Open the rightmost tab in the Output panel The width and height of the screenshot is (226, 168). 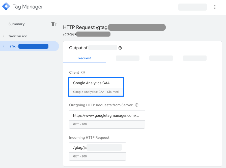194,58
